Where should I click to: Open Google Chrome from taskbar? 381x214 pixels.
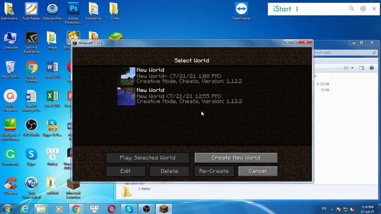(76, 209)
